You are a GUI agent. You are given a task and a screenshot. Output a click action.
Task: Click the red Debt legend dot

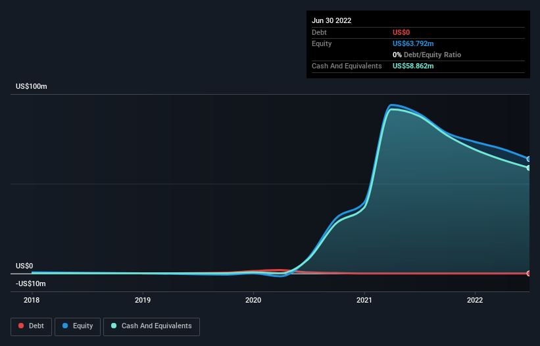(21, 326)
